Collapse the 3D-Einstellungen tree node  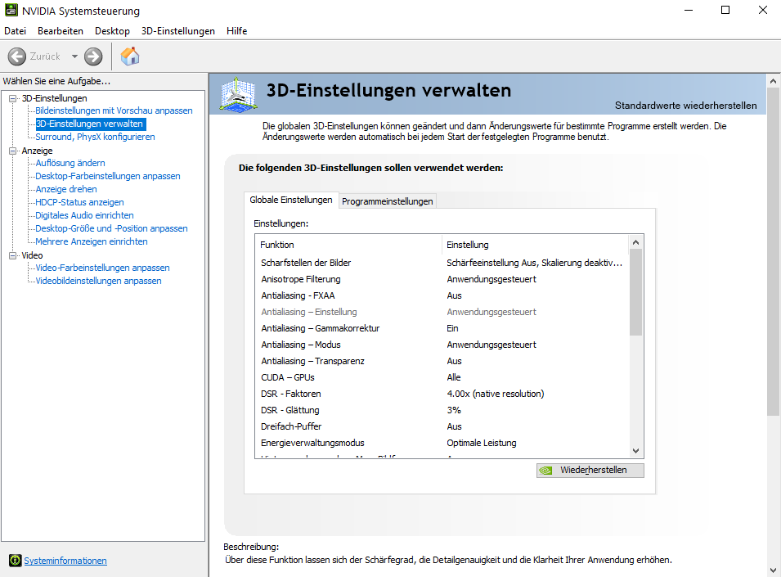[x=13, y=98]
